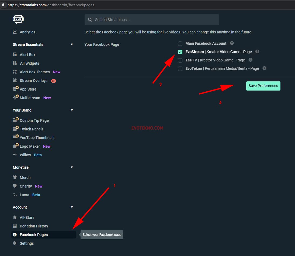
Task: Click the Multistream icon
Action: (15, 97)
